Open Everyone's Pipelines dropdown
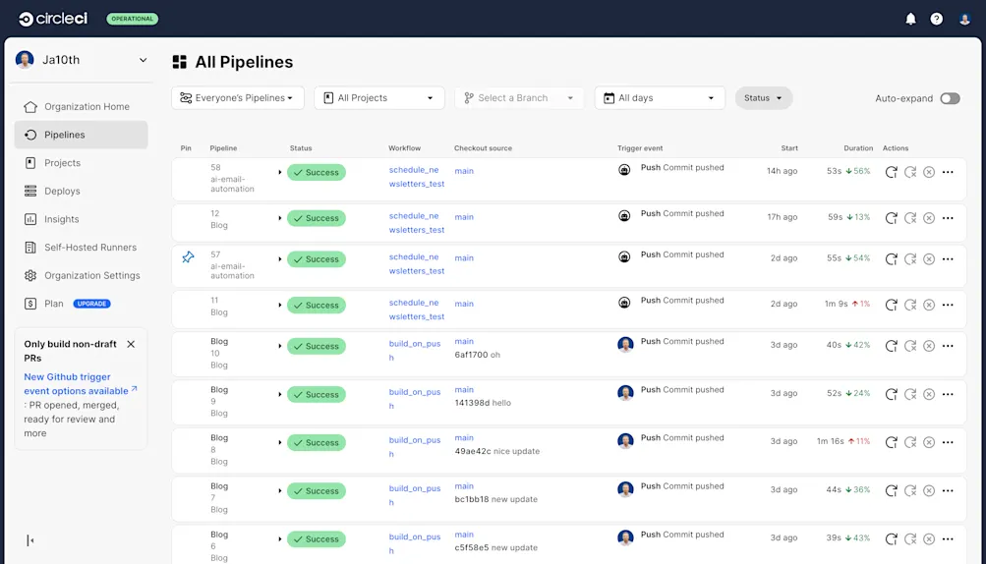Screen dimensions: 986x564 (x=238, y=98)
